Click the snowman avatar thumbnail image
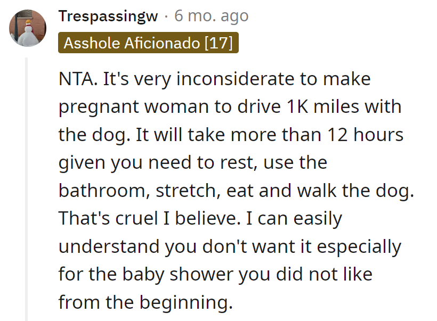This screenshot has width=437, height=321. [x=27, y=28]
